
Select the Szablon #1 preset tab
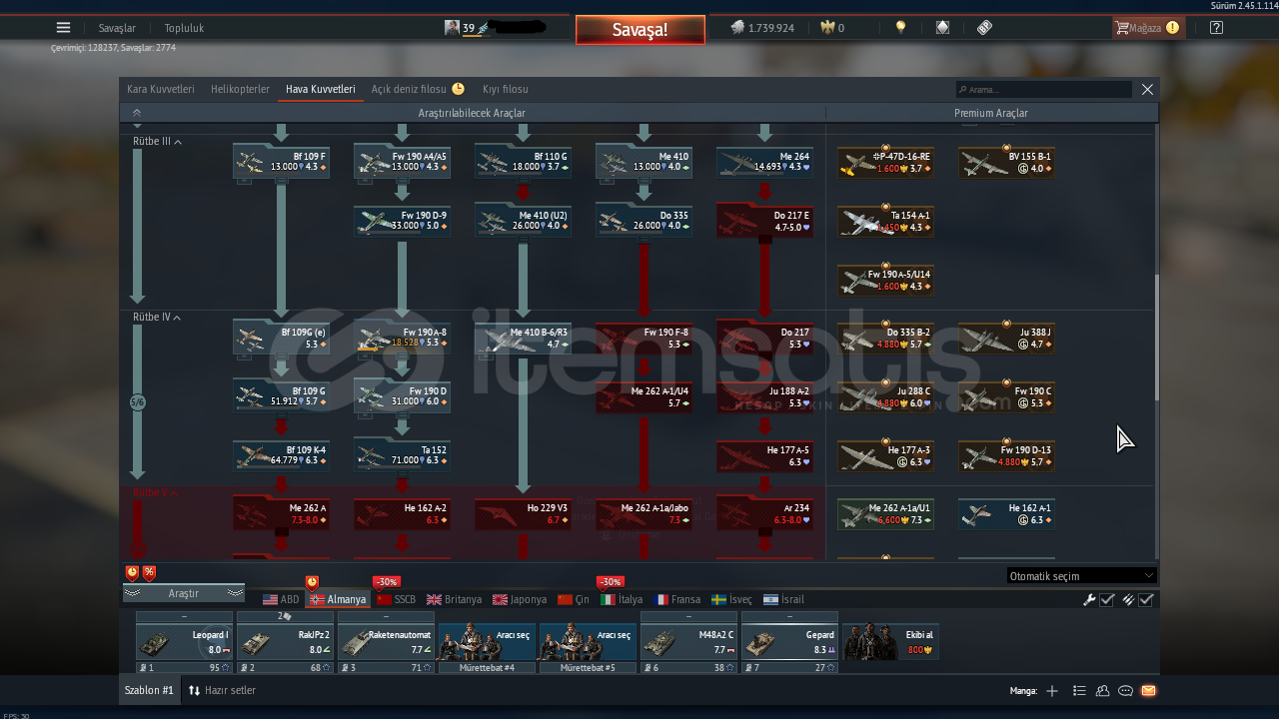click(149, 690)
